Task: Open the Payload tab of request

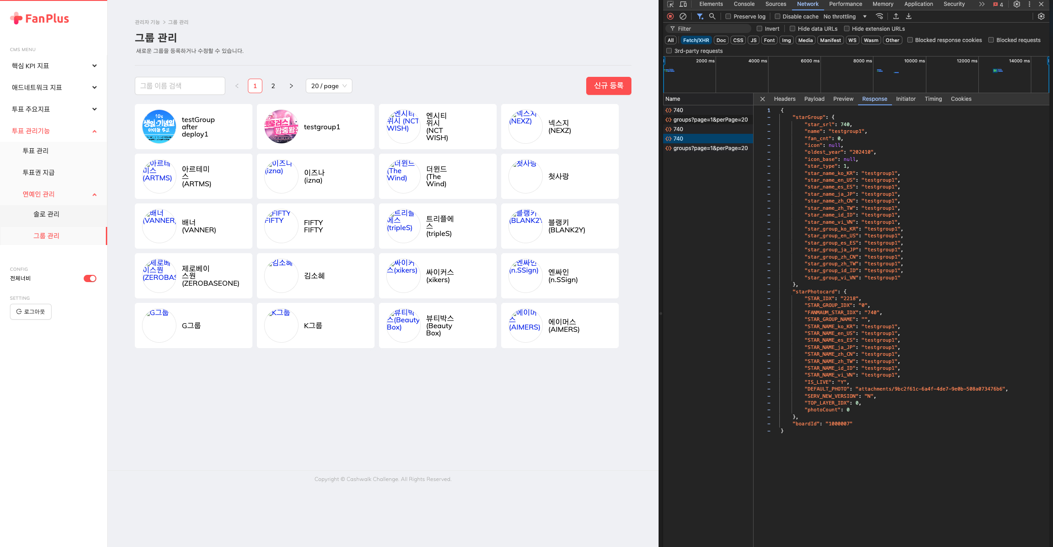Action: [814, 99]
